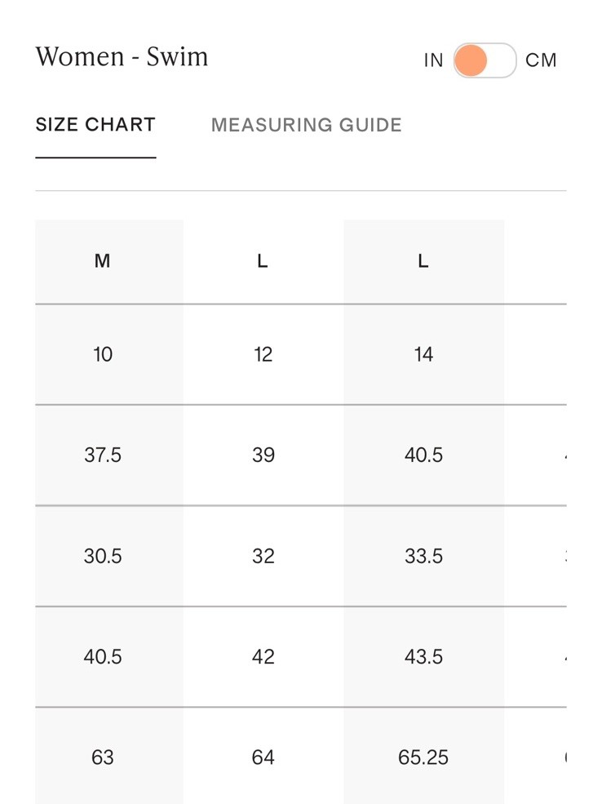Select the M size column header
This screenshot has width=602, height=804.
[103, 261]
